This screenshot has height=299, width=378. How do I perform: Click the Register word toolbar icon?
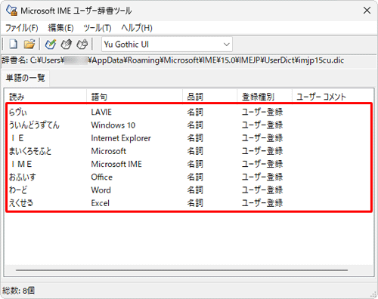click(51, 45)
